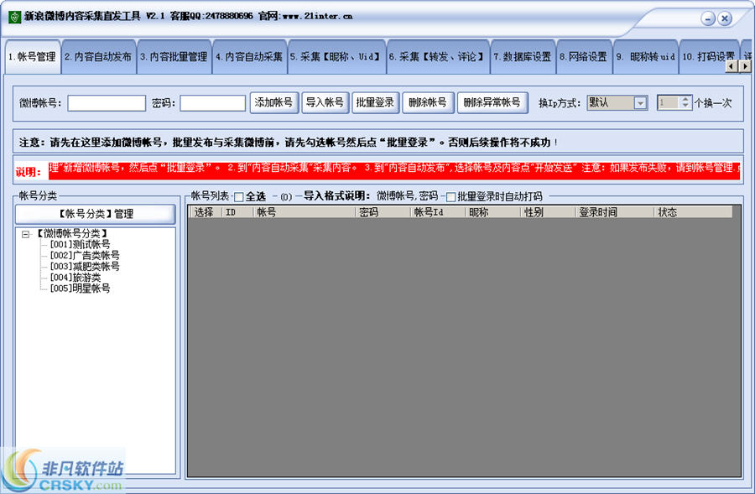Viewport: 755px width, 494px height.
Task: Click the 登录时间 column header
Action: [597, 213]
